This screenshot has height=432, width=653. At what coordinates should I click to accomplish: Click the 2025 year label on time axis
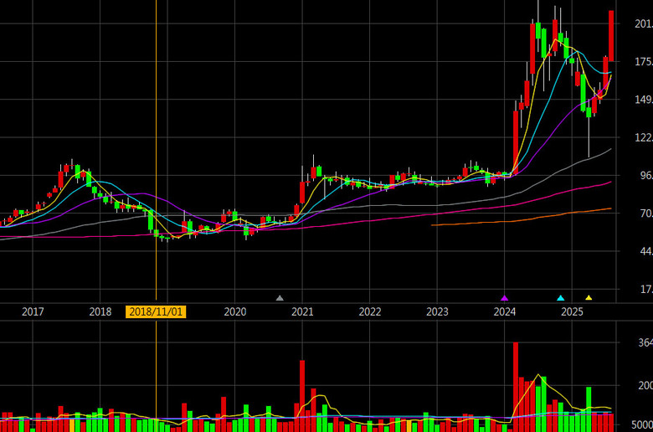(572, 311)
